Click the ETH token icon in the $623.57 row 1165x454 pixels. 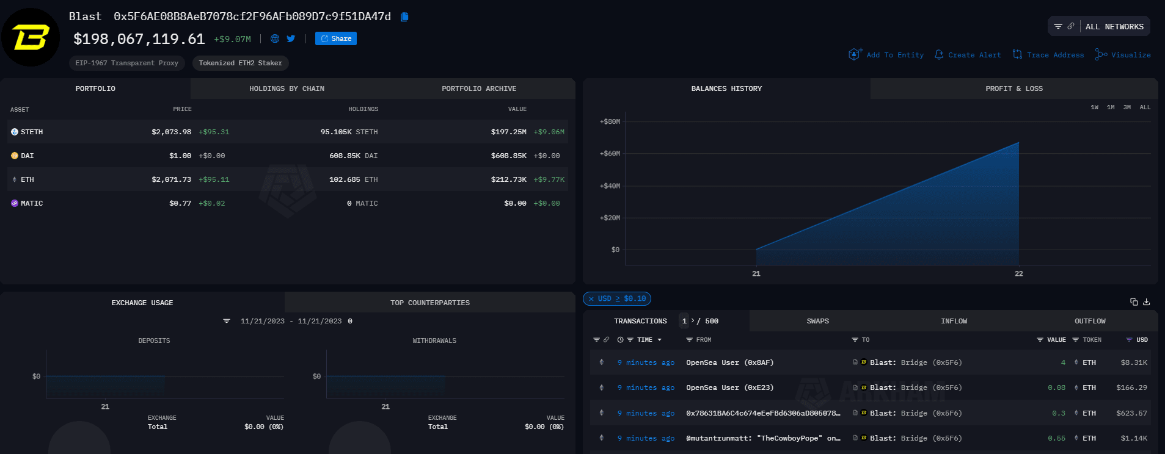click(1076, 413)
